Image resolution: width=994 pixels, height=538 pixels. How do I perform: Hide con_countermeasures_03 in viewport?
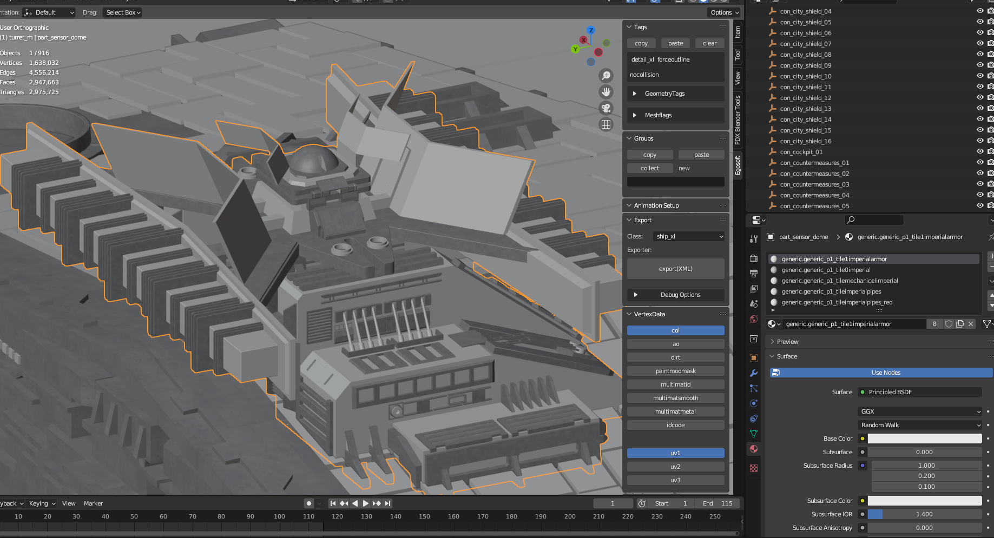pos(980,184)
